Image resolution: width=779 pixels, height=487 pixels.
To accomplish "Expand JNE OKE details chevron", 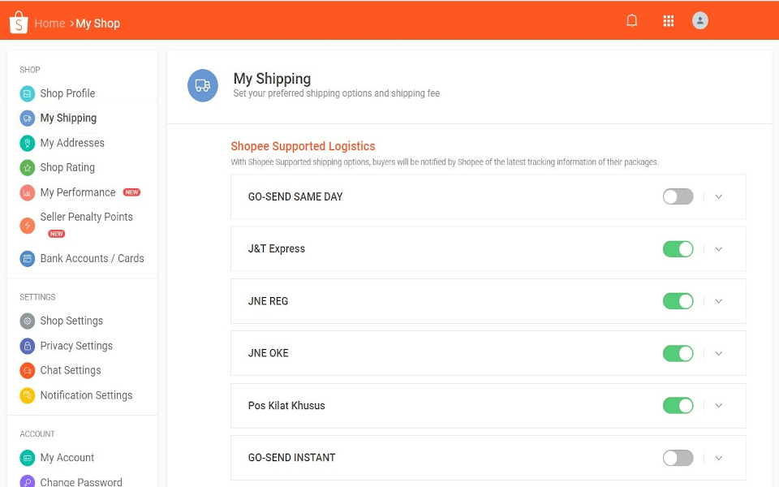I will 718,353.
